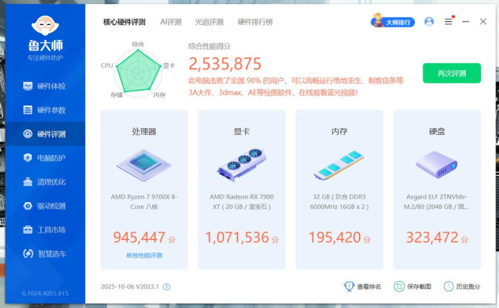The width and height of the screenshot is (499, 308).
Task: Click the memory stick illustration
Action: (339, 165)
